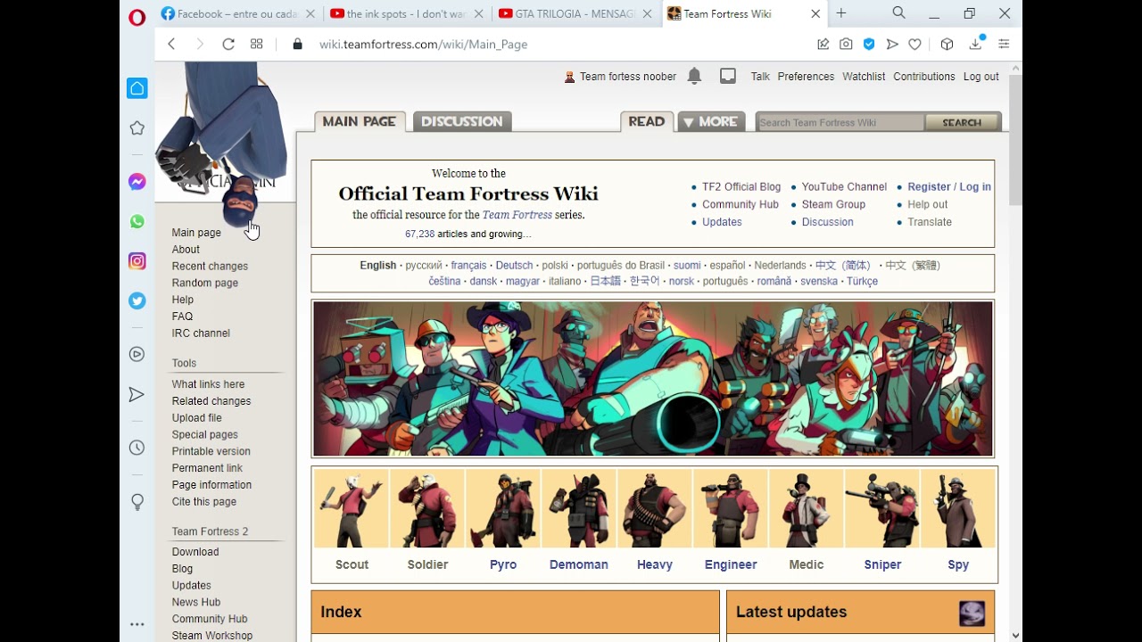The image size is (1142, 642).
Task: Open the Steam Workshop sidebar link
Action: click(212, 636)
